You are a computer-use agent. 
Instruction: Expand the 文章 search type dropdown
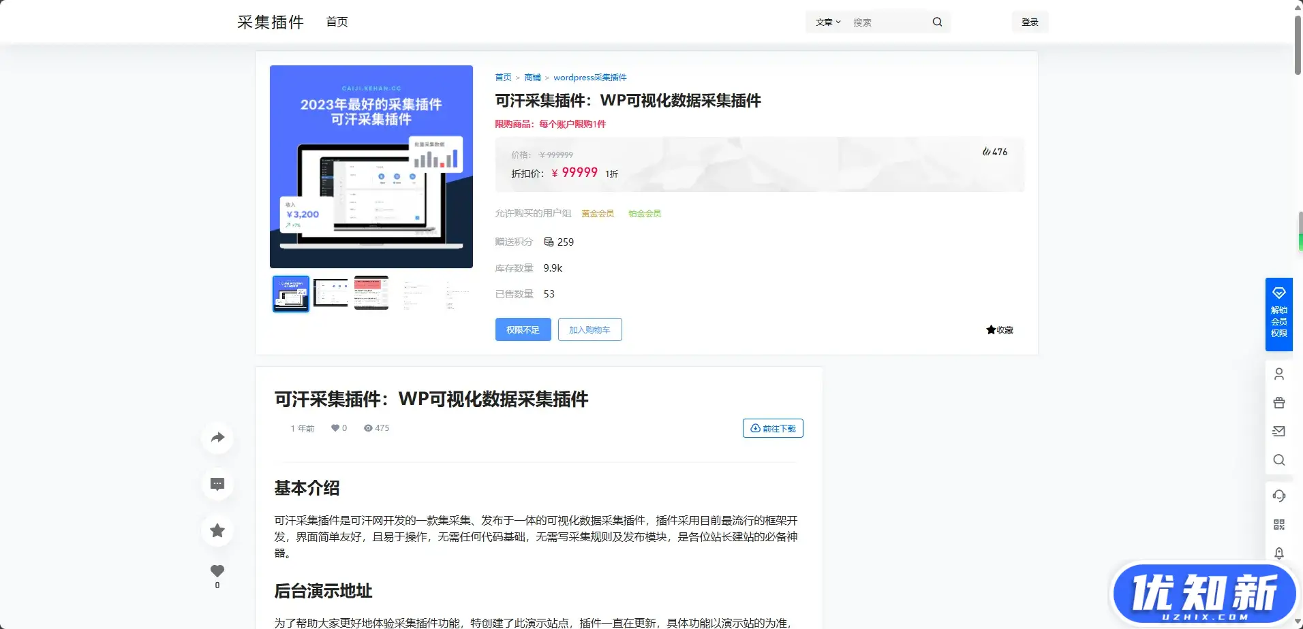[828, 22]
